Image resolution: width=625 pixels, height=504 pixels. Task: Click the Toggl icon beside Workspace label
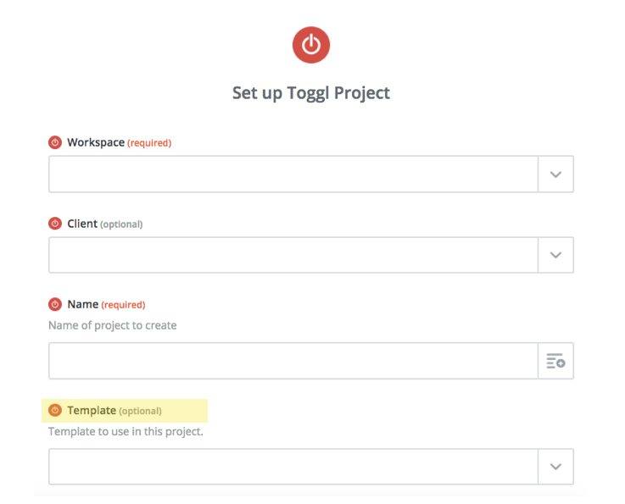point(55,142)
